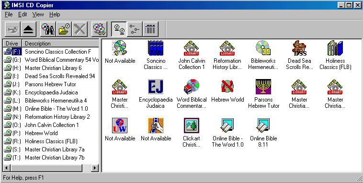Click the horizontal scrollbar thumb in drive list
This screenshot has width=363, height=183.
[x=46, y=168]
